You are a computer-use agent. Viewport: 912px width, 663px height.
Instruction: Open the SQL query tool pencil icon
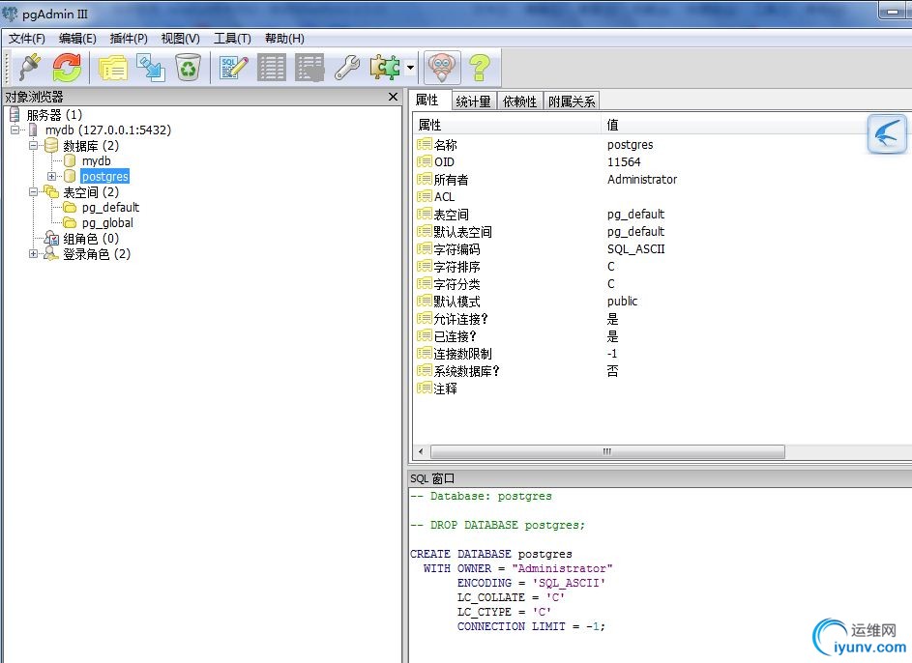click(x=234, y=68)
